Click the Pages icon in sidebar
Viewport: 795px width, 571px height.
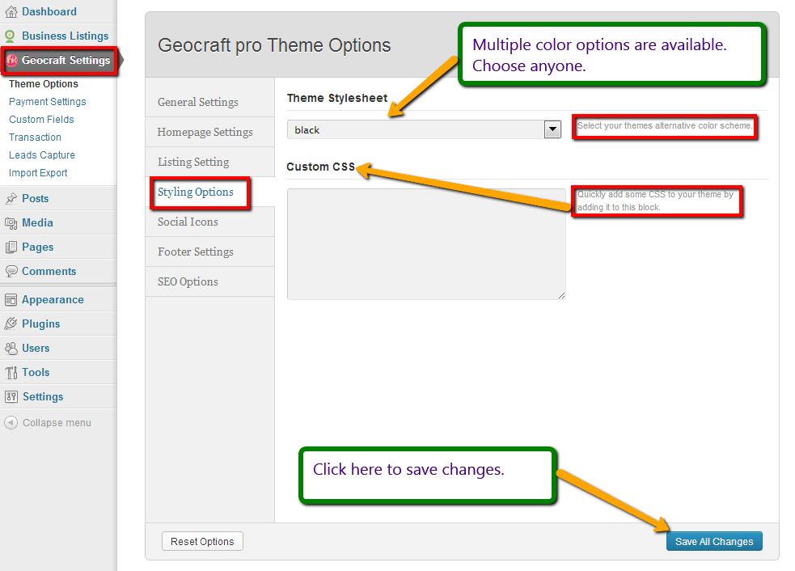click(x=11, y=247)
